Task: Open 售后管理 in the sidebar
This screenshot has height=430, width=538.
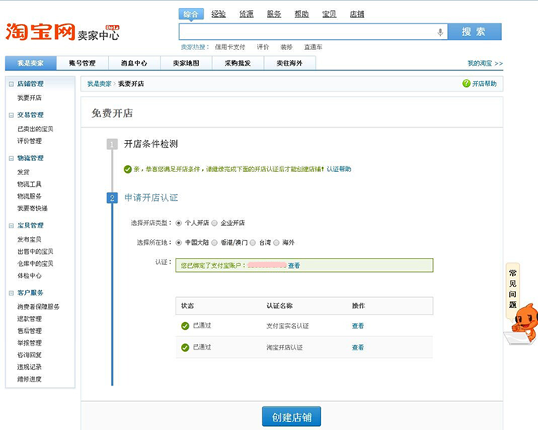Action: click(x=30, y=331)
